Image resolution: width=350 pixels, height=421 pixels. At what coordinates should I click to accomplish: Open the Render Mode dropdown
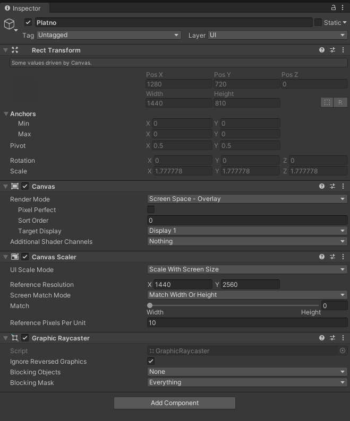click(x=247, y=199)
